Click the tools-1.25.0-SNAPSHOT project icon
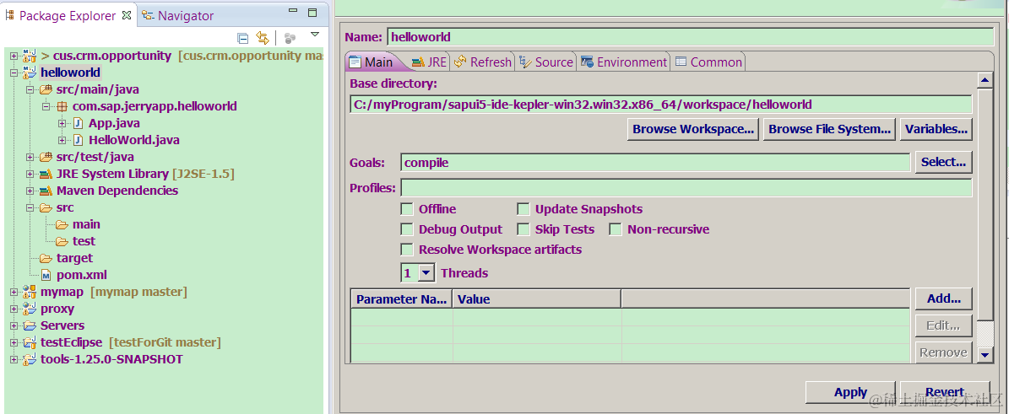The image size is (1009, 414). (30, 358)
